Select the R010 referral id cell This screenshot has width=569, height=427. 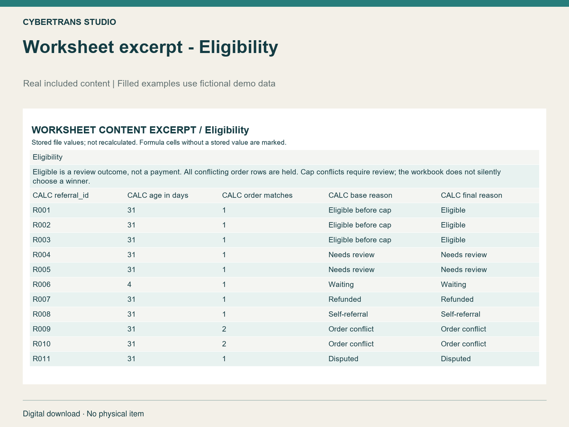pos(42,344)
